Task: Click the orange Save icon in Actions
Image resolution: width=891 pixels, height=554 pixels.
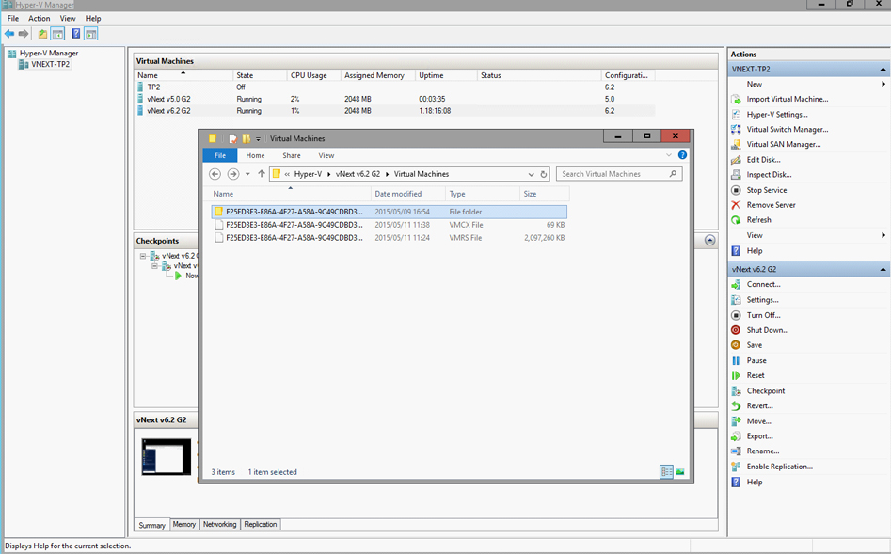Action: 736,345
